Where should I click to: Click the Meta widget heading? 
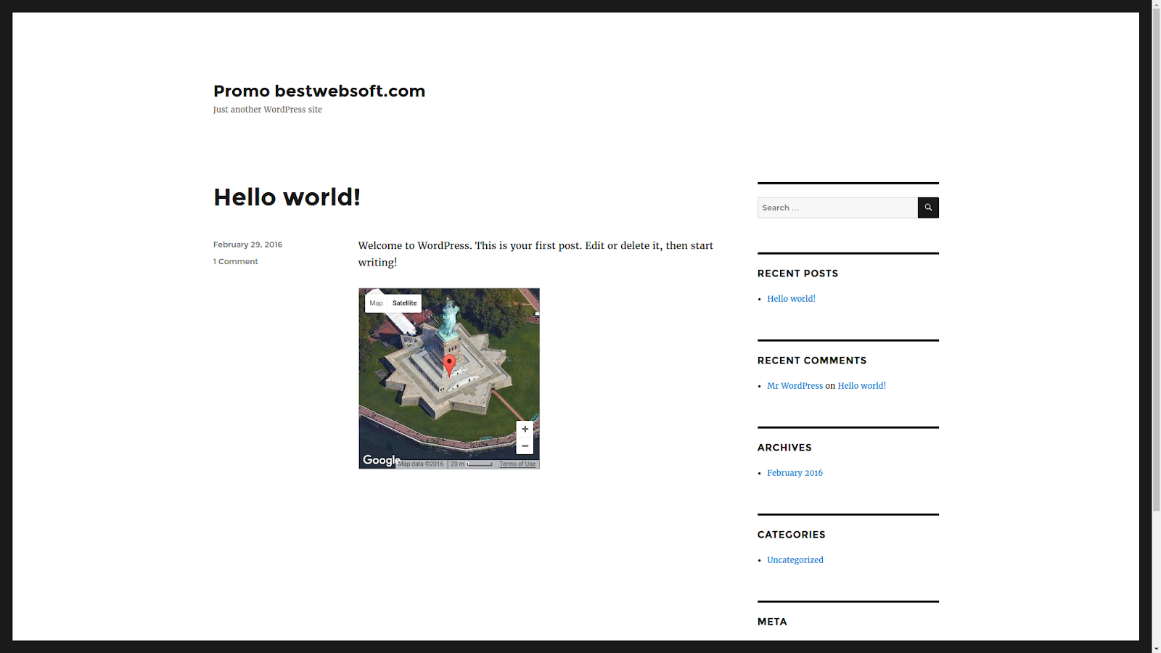tap(772, 622)
